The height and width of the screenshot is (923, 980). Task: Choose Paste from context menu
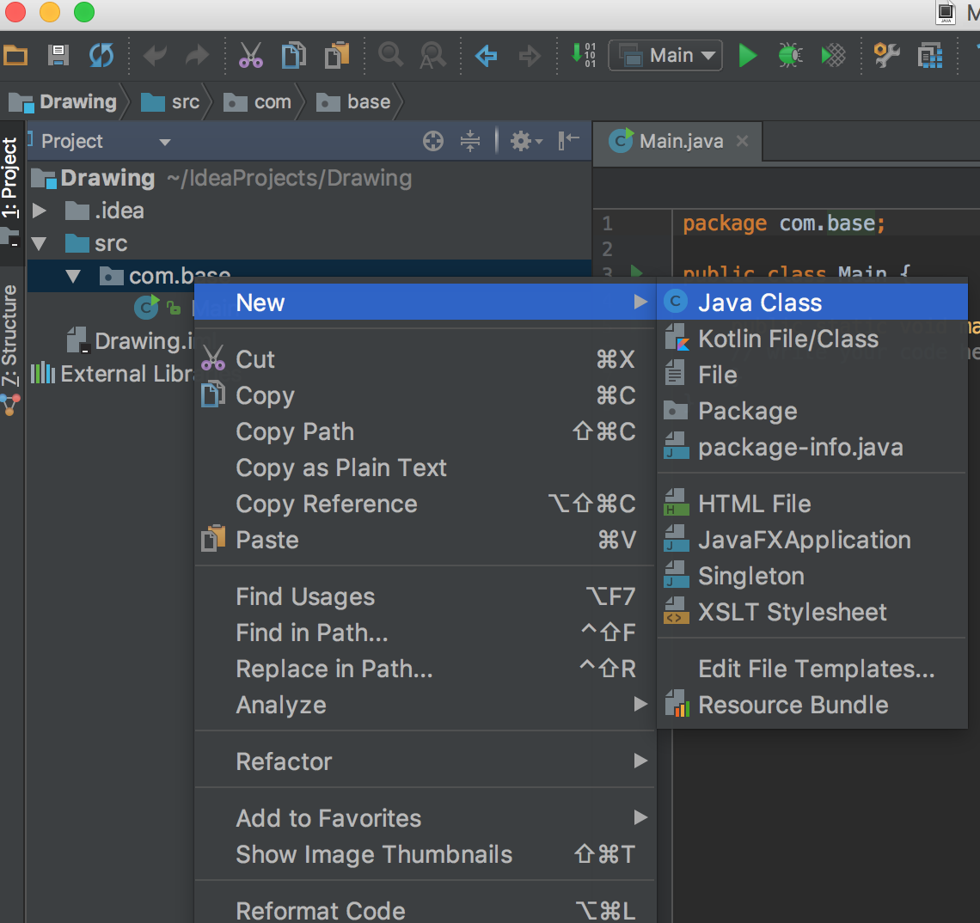click(426, 540)
